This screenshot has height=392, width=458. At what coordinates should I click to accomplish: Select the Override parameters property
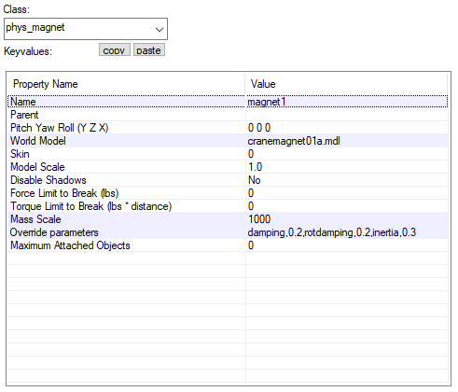click(228, 232)
